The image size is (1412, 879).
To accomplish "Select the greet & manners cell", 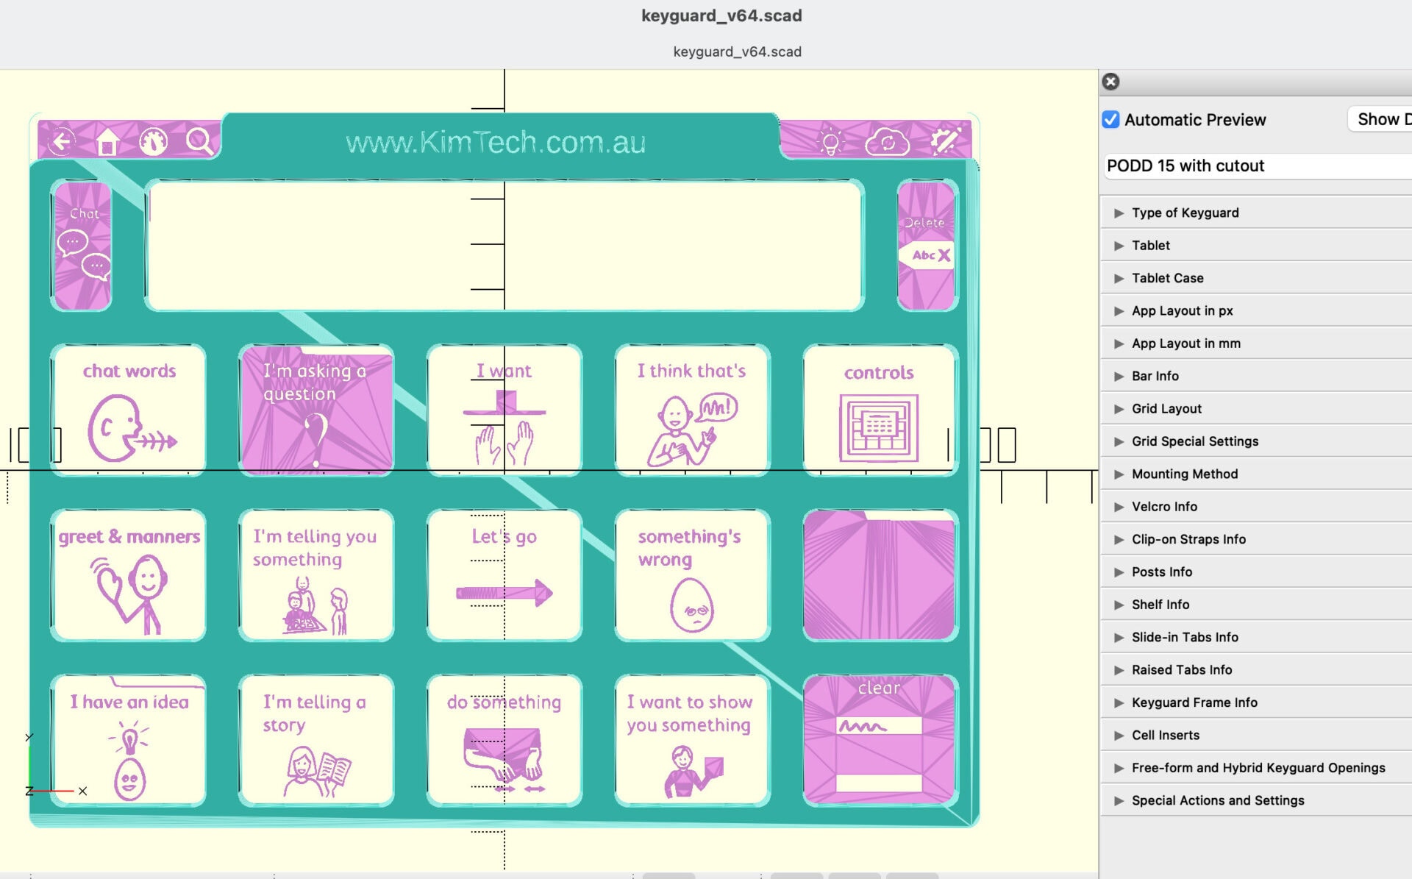I will point(129,575).
